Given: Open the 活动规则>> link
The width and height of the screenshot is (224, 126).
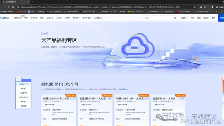Looking at the screenshot, I should click(x=123, y=89).
